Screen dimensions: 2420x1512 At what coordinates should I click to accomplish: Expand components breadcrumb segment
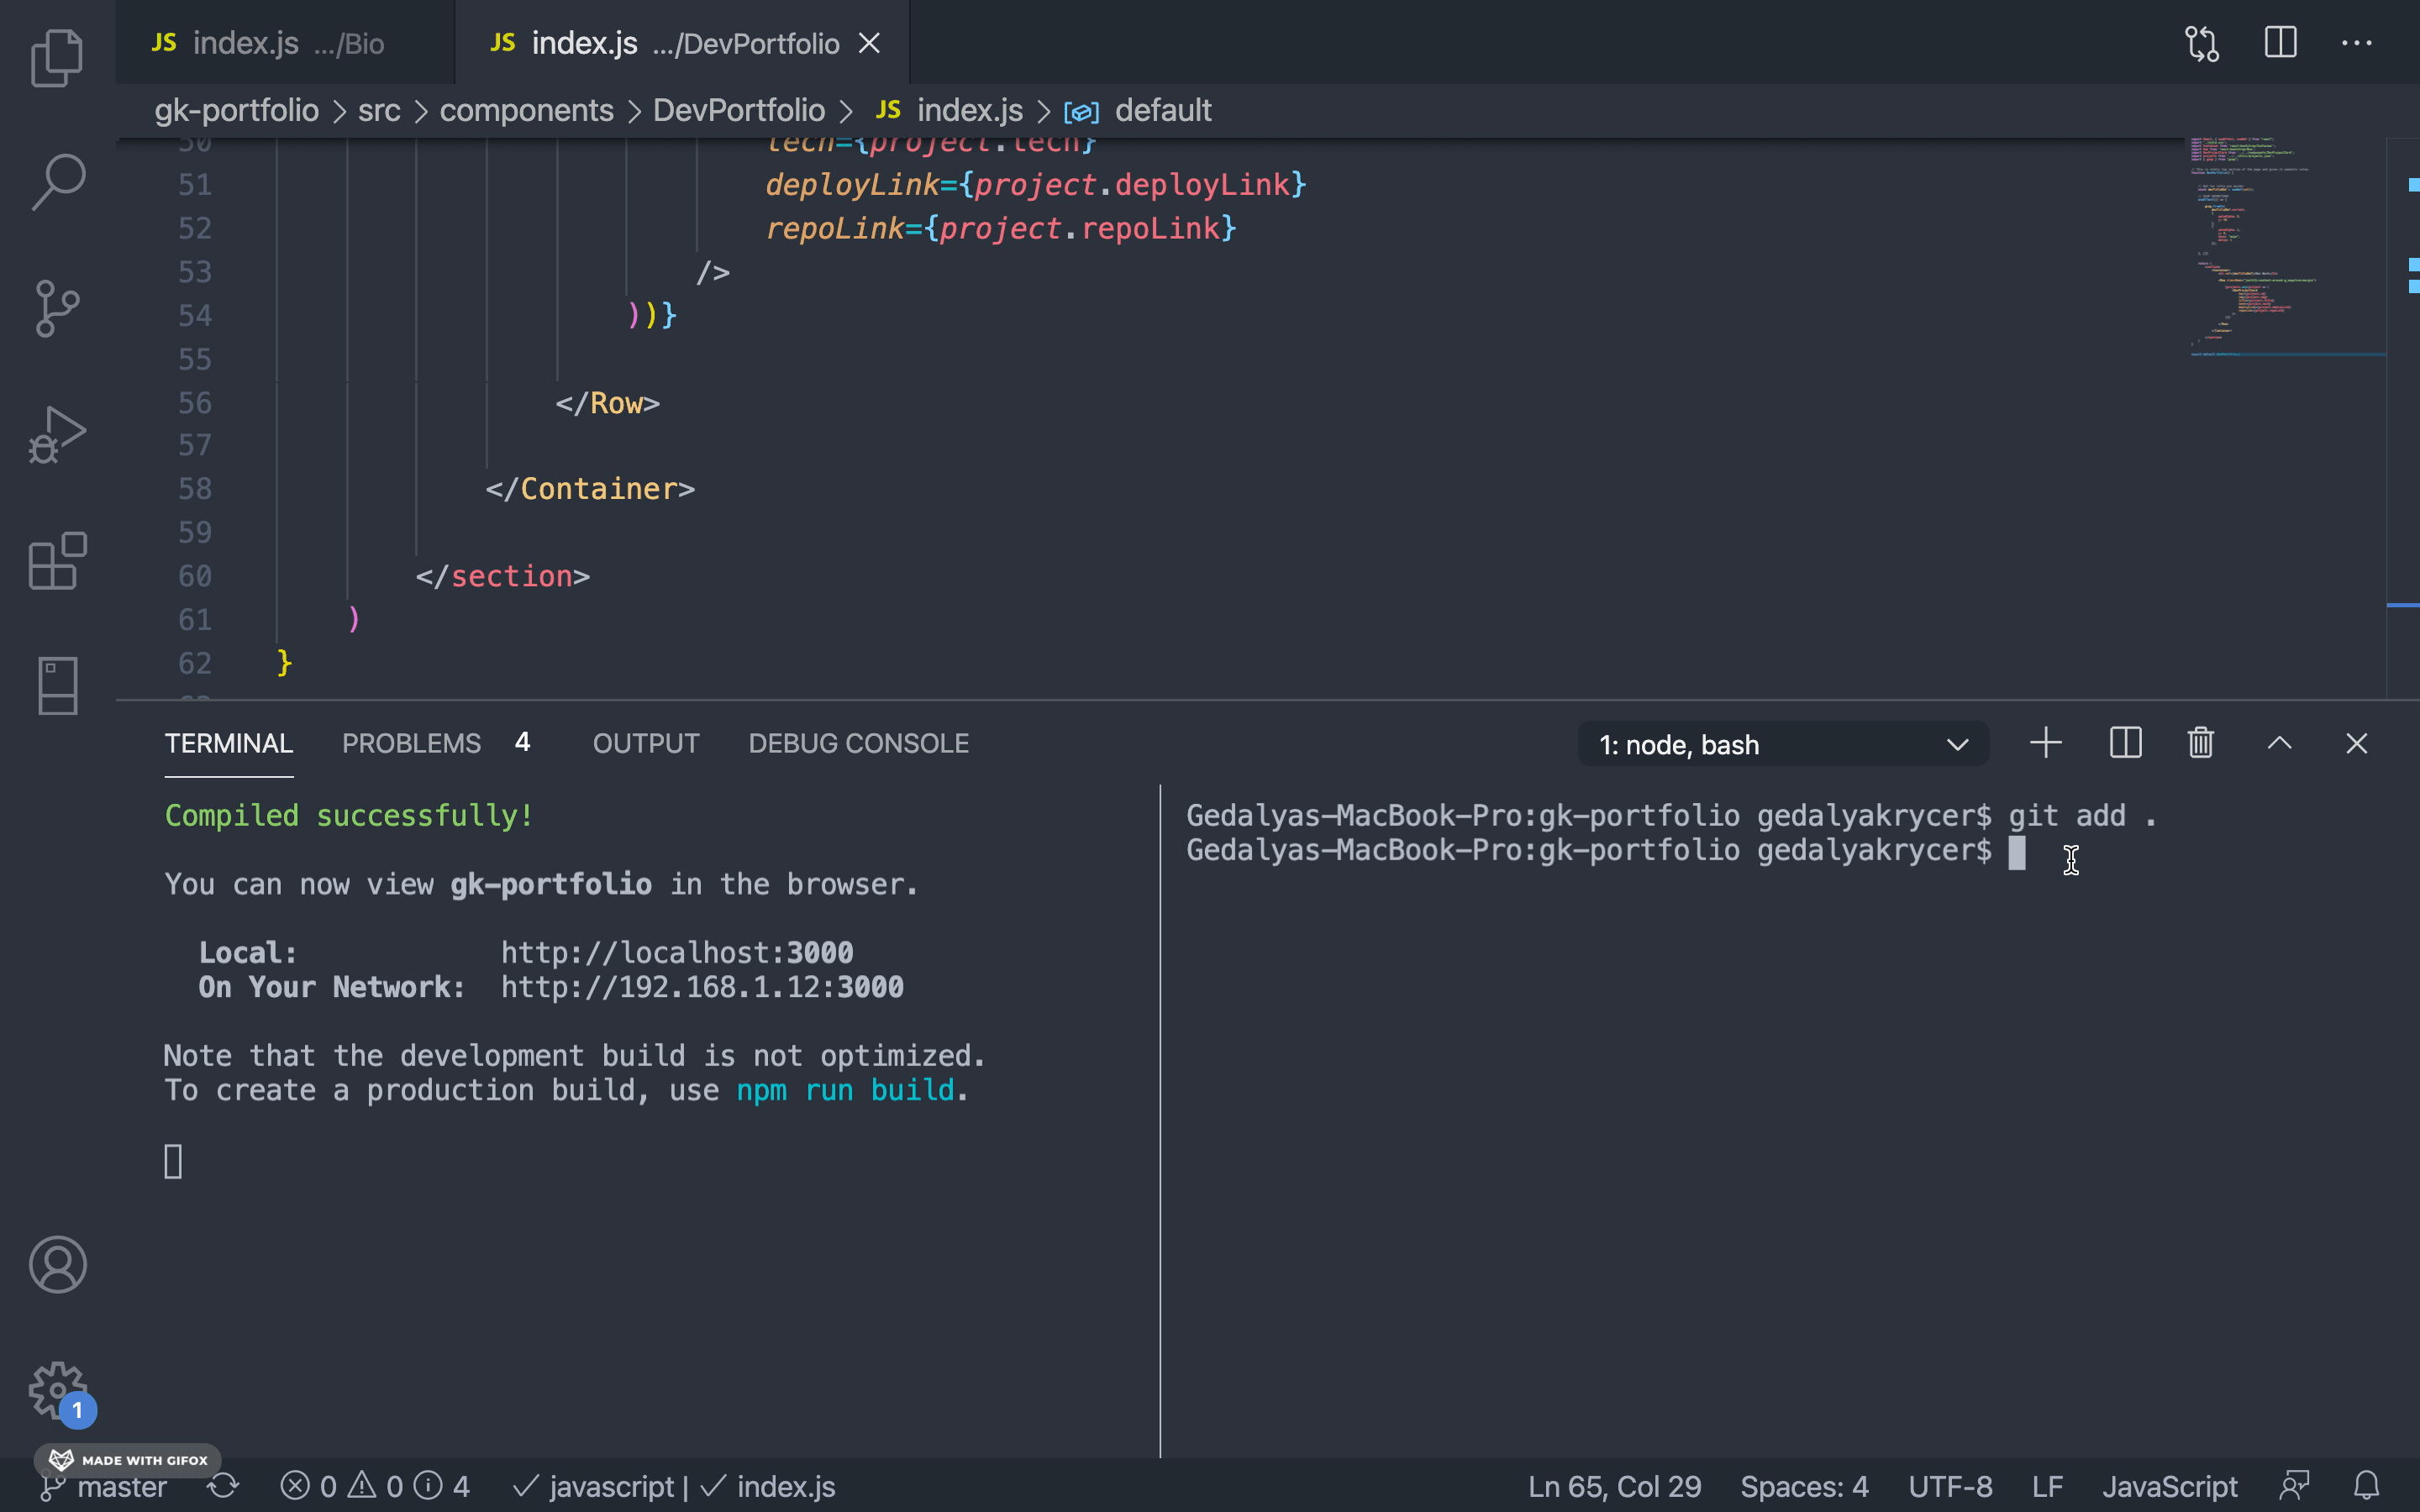[526, 110]
